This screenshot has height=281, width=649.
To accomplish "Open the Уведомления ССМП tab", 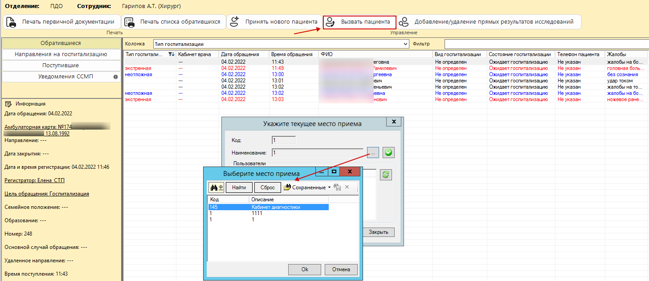I will click(x=61, y=77).
